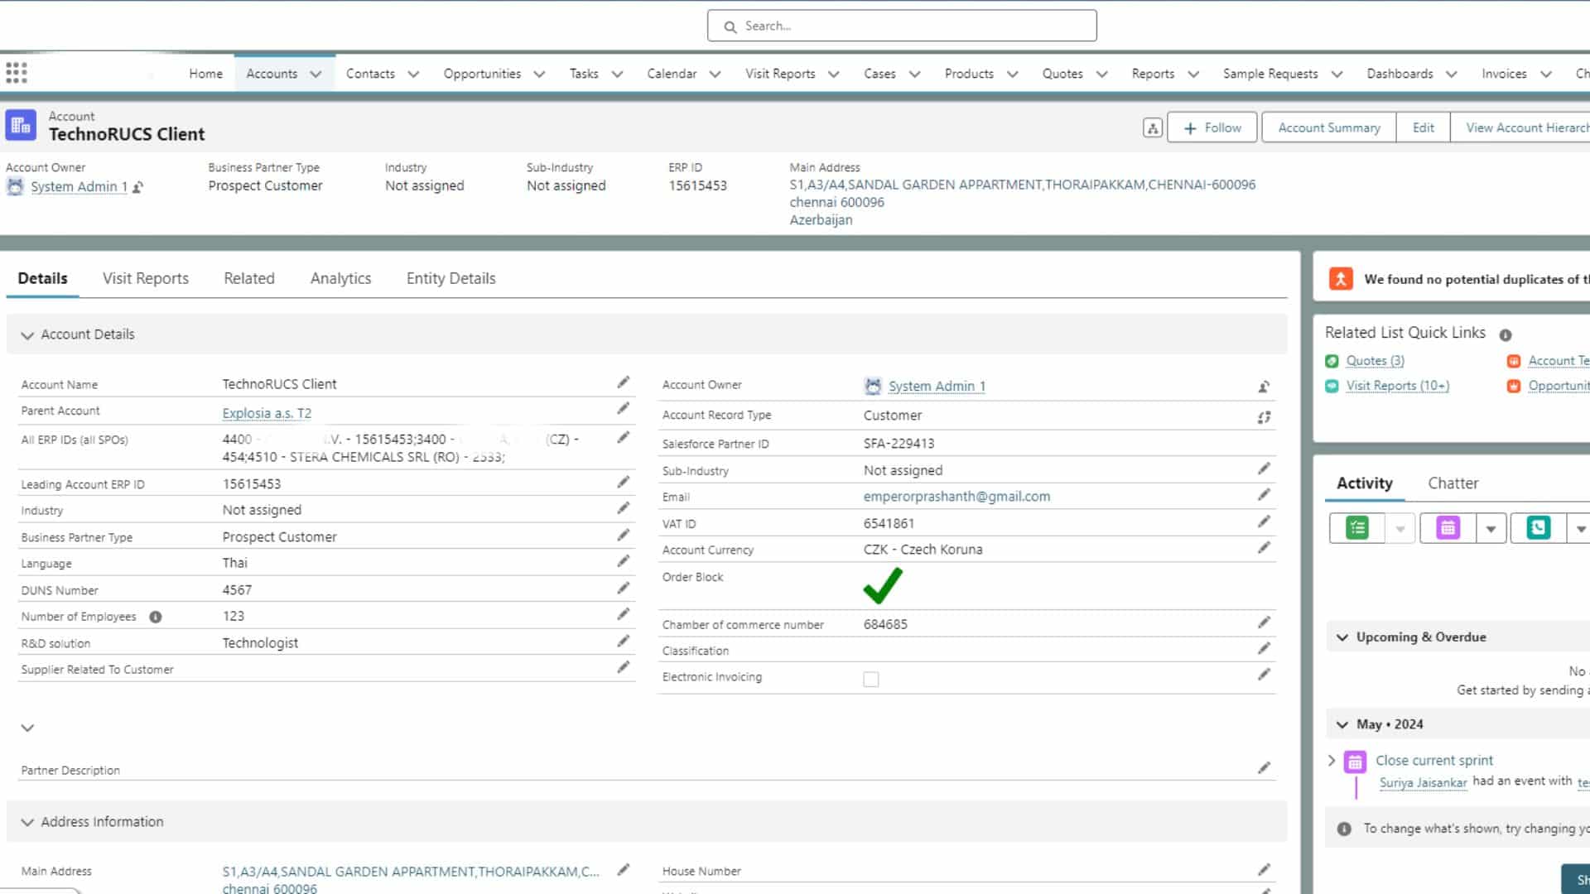Edit the Email field pencil icon
This screenshot has width=1590, height=894.
[1264, 495]
